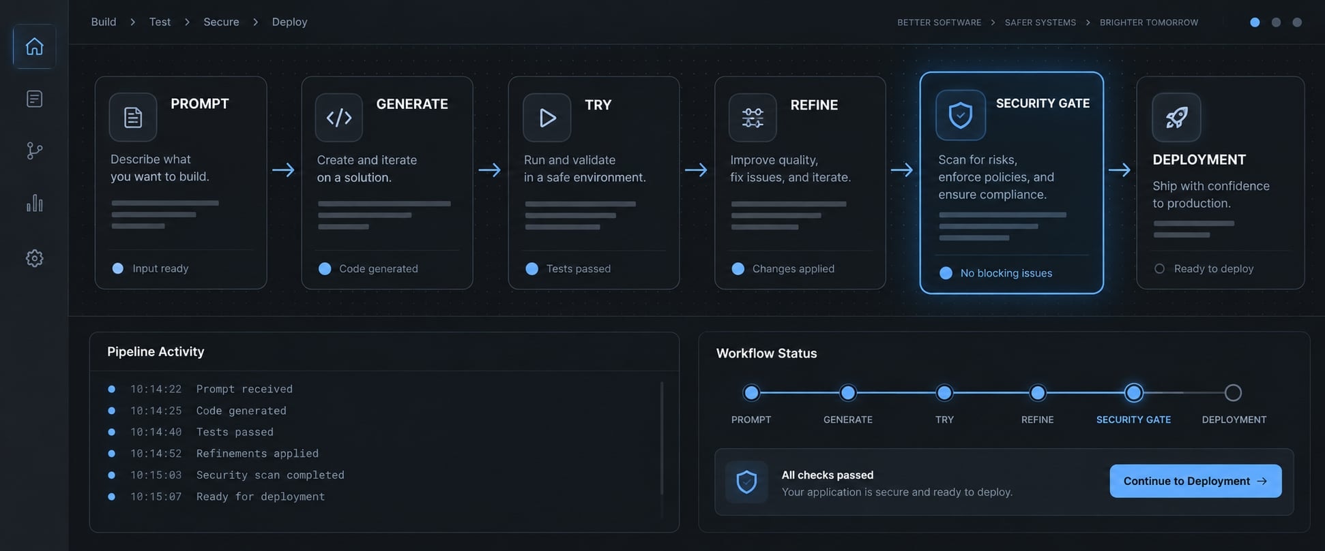Viewport: 1325px width, 551px height.
Task: Select the 10:14:25 Code generated log entry
Action: pos(197,411)
